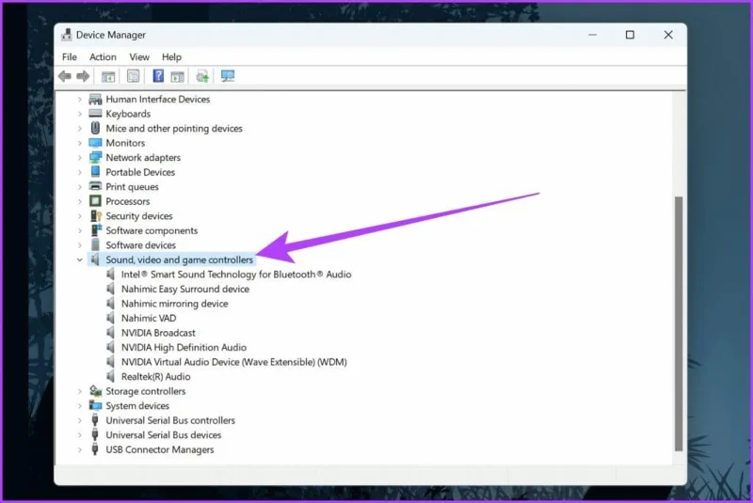Click the Human Interface Devices icon
This screenshot has height=503, width=753.
[x=95, y=99]
